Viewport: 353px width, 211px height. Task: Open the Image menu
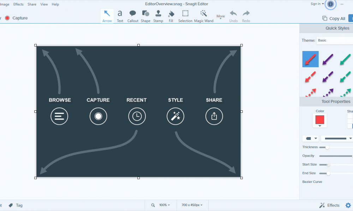point(5,4)
